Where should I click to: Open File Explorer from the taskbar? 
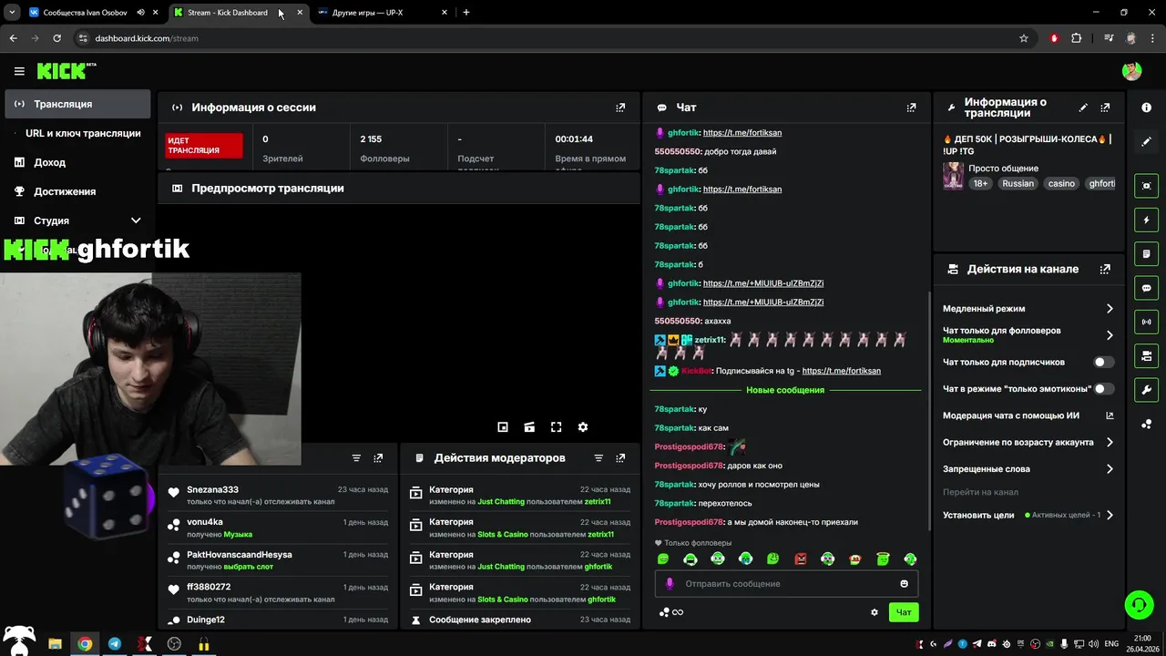55,644
